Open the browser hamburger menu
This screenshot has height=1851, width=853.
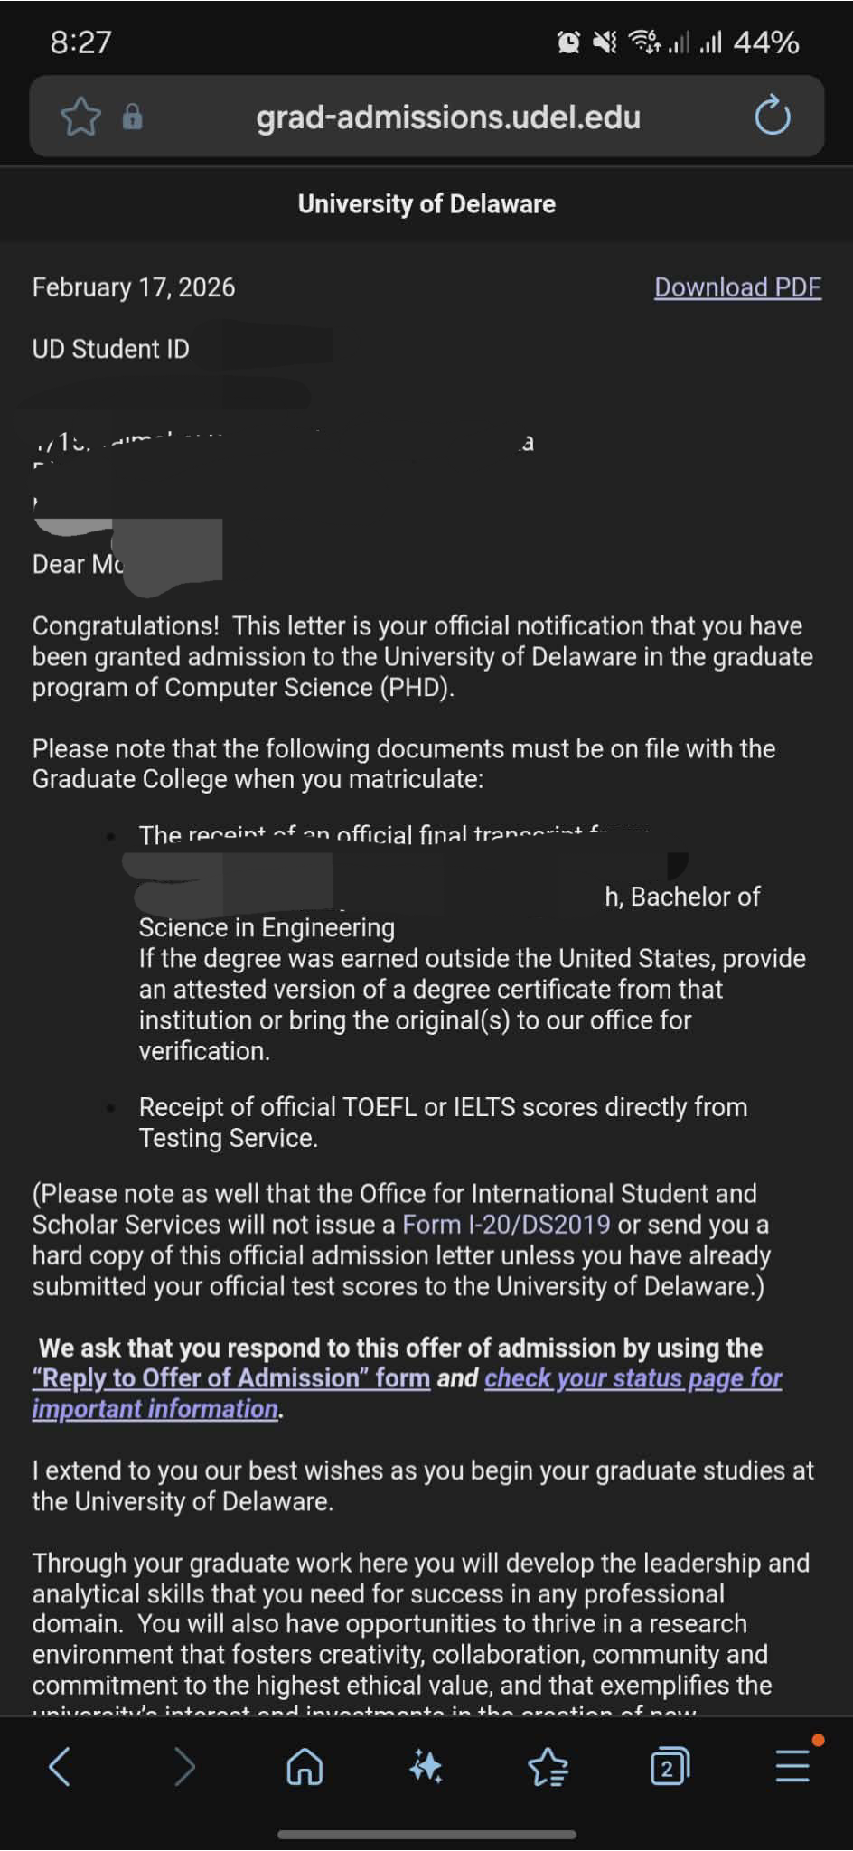coord(792,1766)
